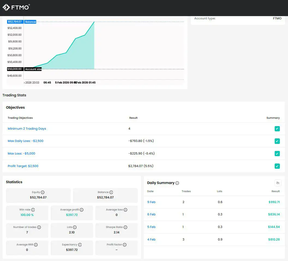This screenshot has height=261, width=288.
Task: Click the Number of trades info icon
Action: (x=39, y=227)
